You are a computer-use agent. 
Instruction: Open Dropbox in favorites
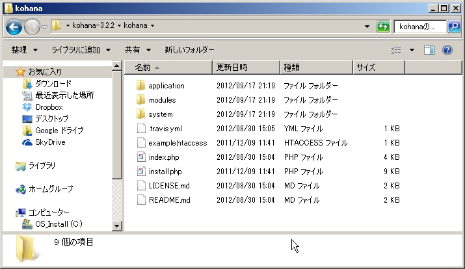pos(49,107)
